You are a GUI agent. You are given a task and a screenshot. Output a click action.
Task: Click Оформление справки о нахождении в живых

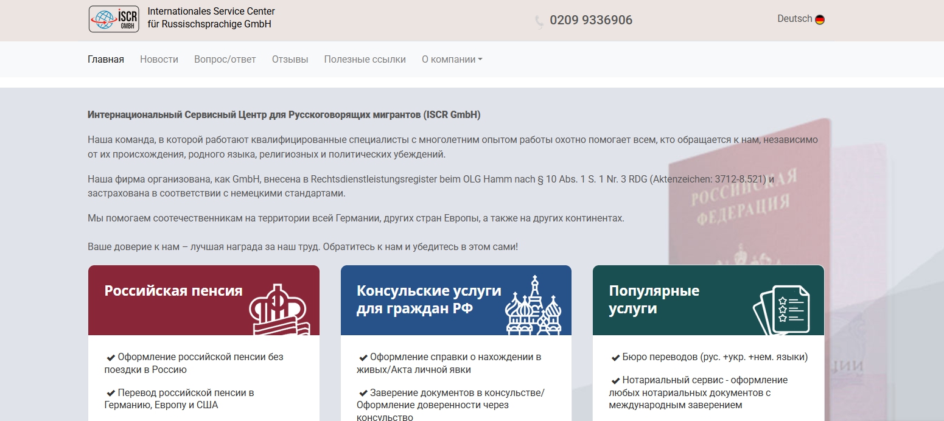tap(449, 363)
